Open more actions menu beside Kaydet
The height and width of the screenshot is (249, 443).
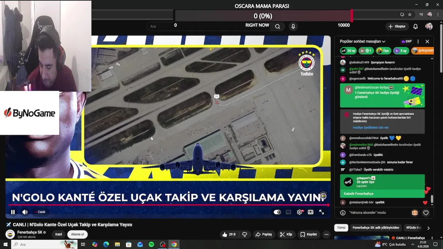(326, 234)
